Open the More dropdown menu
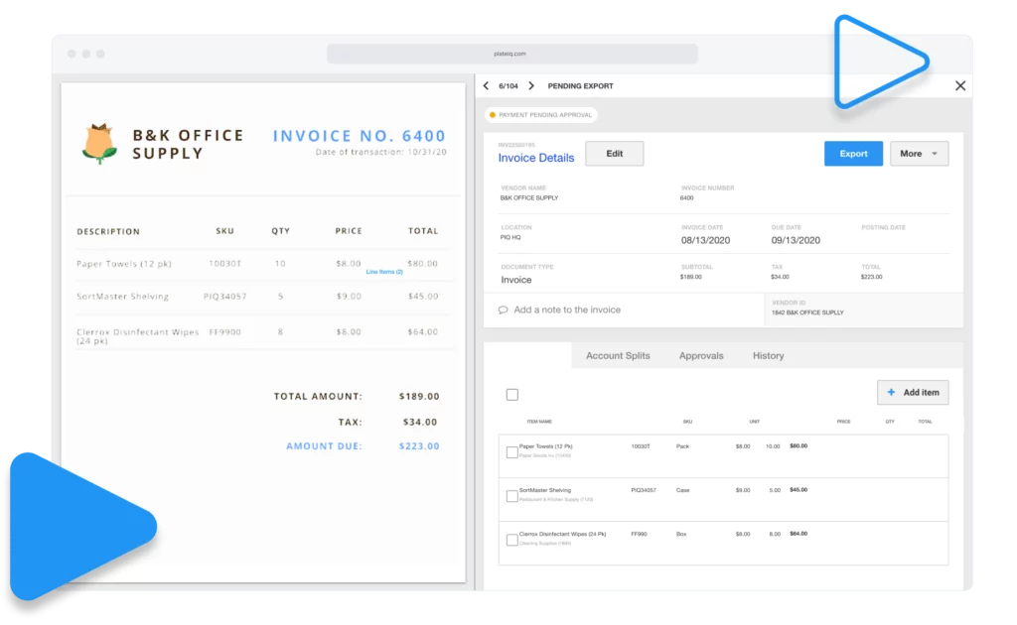This screenshot has width=1017, height=625. [x=918, y=153]
